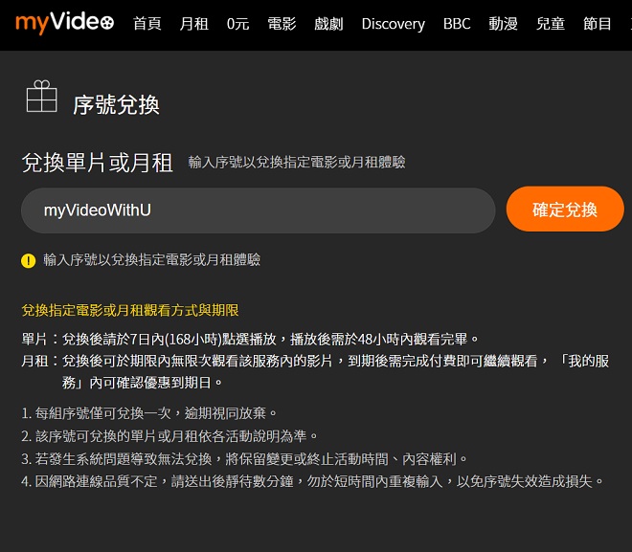Click the 序號兌換 page title
The height and width of the screenshot is (552, 632).
click(116, 104)
